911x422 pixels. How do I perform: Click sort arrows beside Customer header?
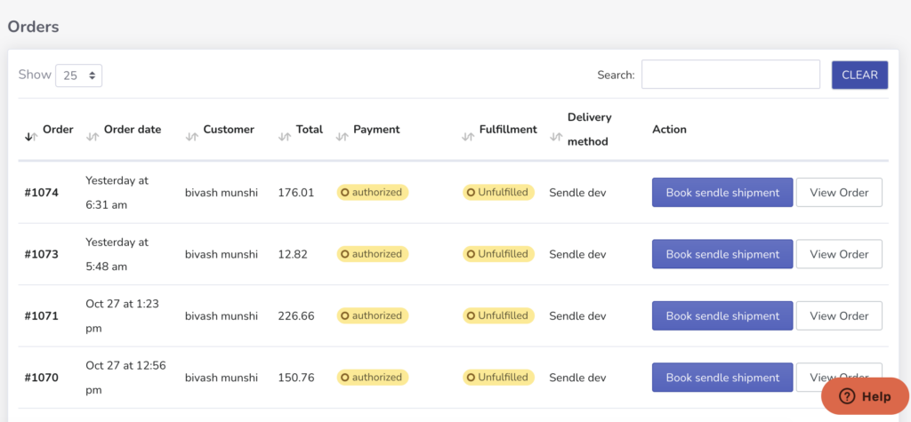coord(191,137)
